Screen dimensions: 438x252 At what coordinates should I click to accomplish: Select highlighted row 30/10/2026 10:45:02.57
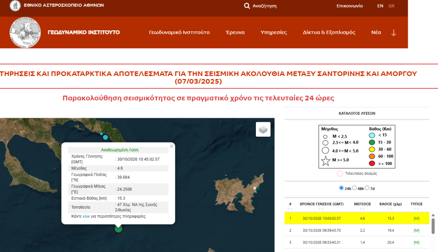[x=357, y=218]
